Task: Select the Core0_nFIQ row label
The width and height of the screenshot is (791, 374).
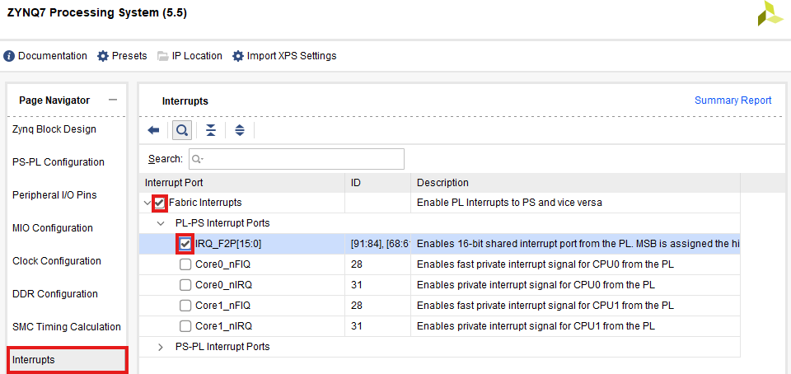Action: 222,264
